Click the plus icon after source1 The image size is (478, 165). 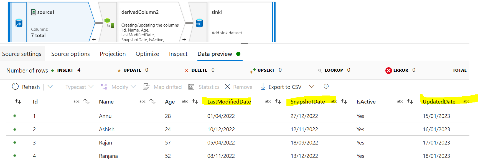click(94, 40)
